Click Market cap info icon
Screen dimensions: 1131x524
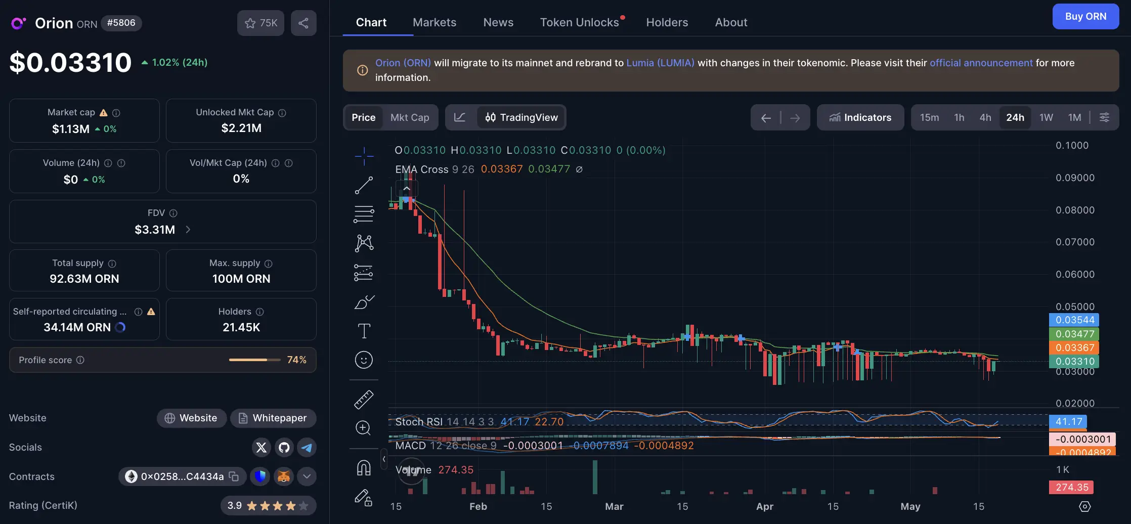coord(116,113)
